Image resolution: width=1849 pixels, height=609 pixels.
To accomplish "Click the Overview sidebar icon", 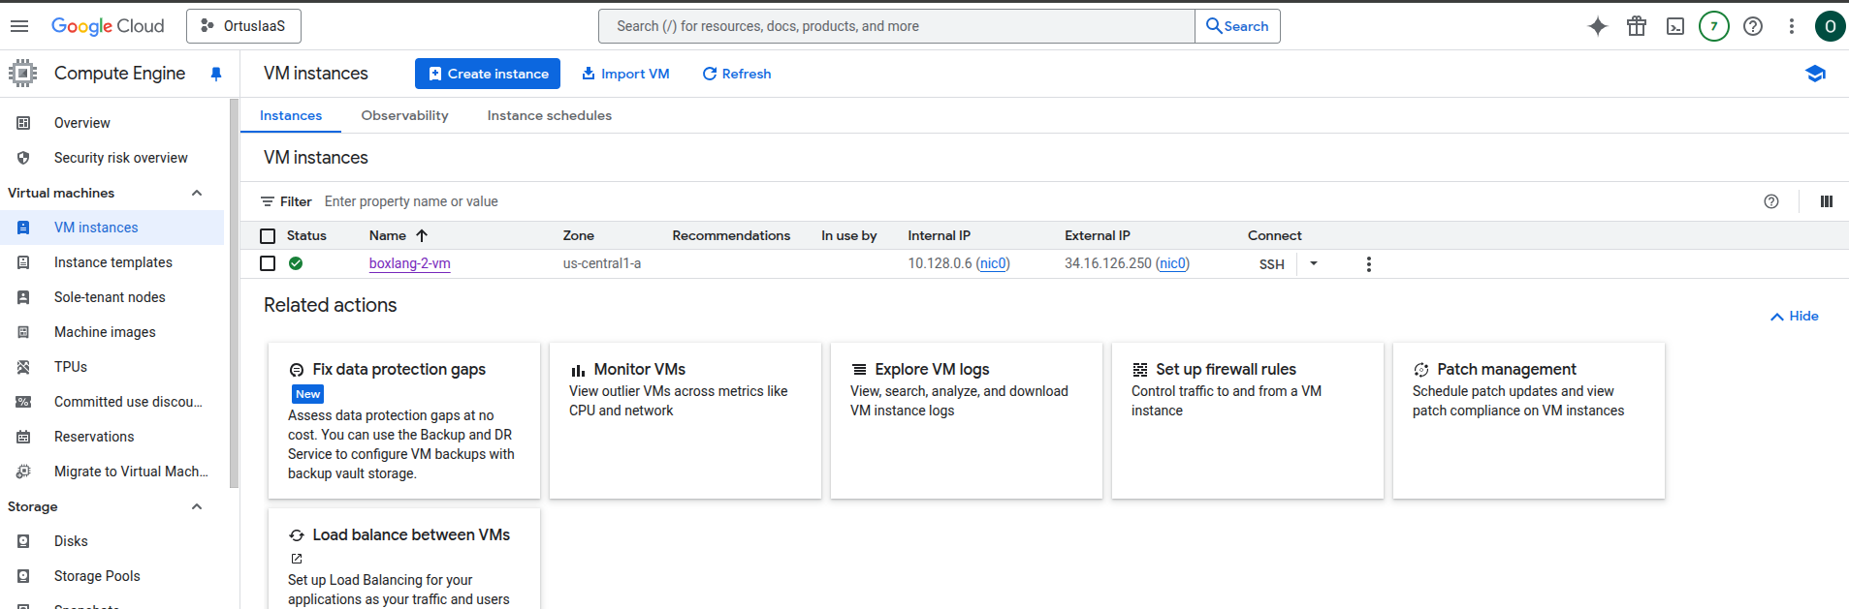I will [x=23, y=123].
